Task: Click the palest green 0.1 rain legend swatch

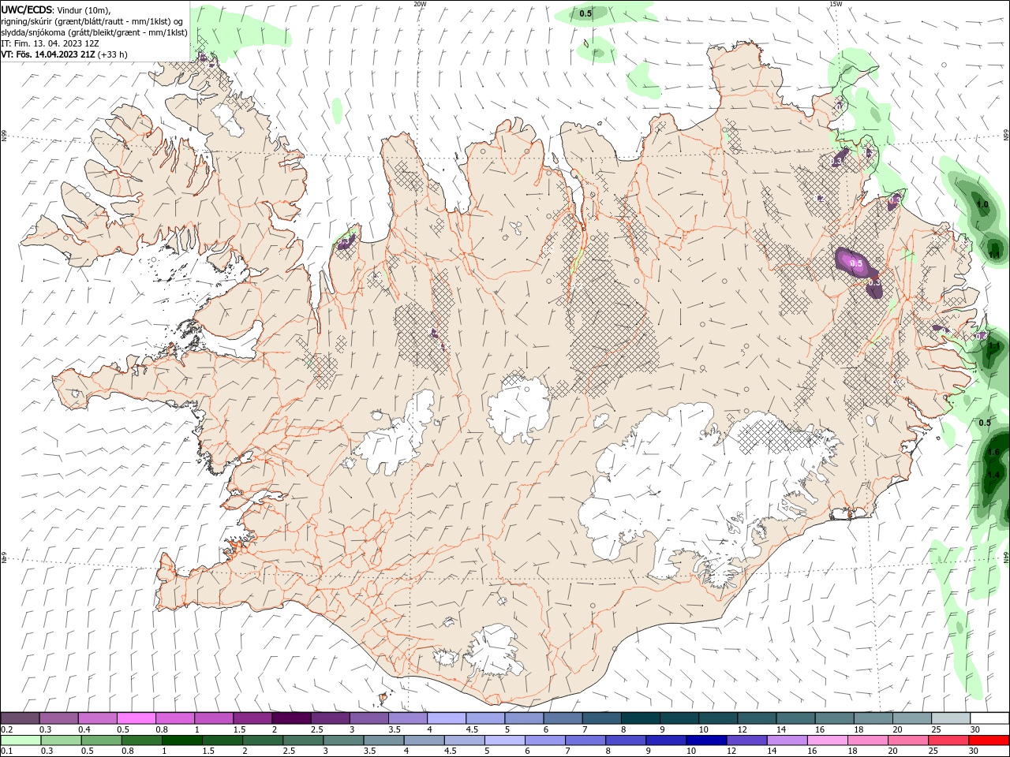Action: (21, 740)
